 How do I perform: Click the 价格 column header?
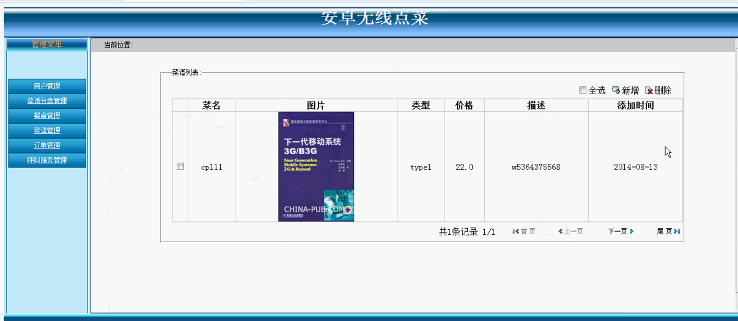click(465, 105)
